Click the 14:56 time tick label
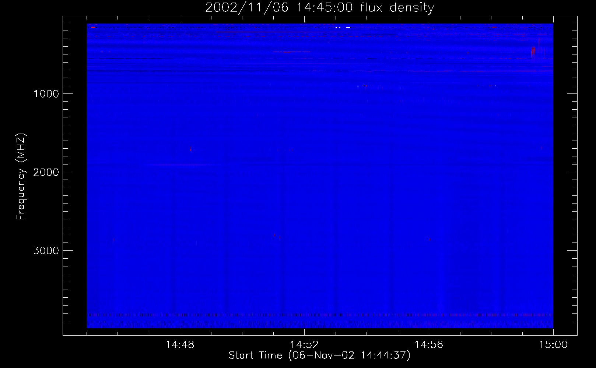The height and width of the screenshot is (368, 596). 429,345
